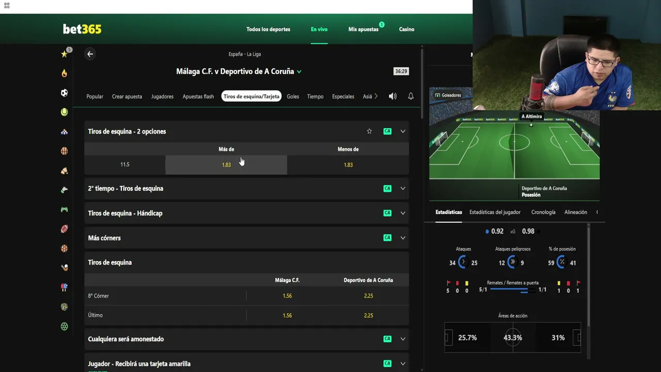
Task: Select the soccer ball sport icon
Action: [64, 93]
